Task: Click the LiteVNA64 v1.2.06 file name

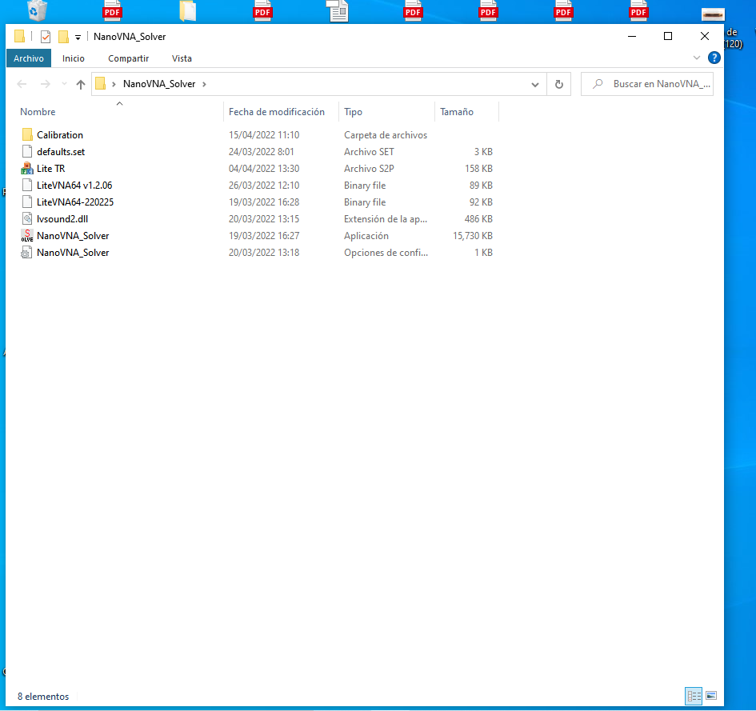Action: point(74,186)
